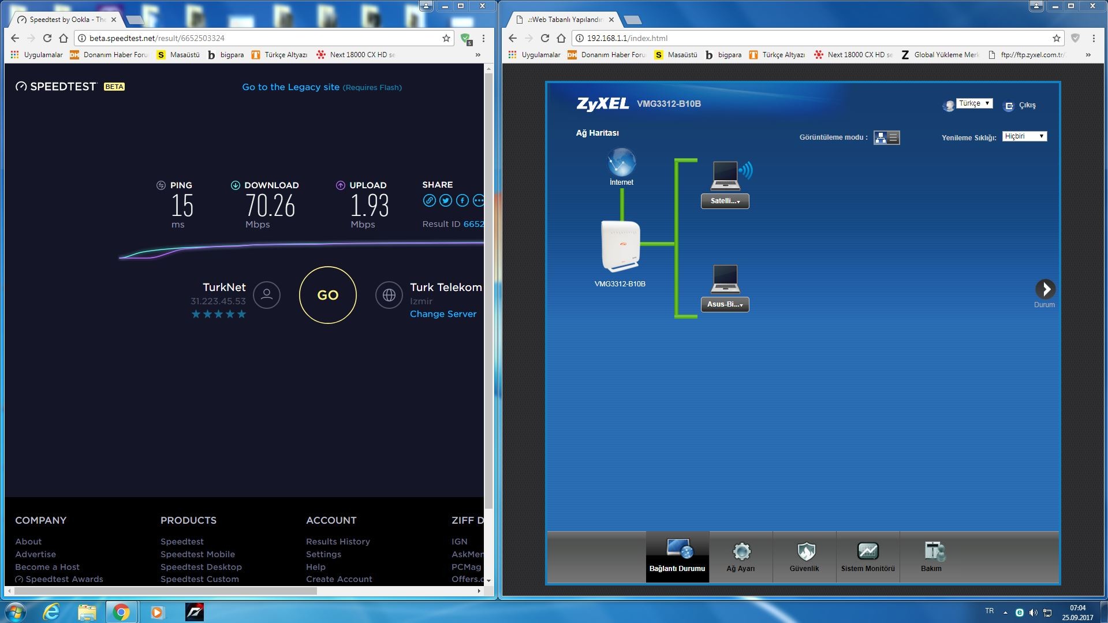Click the Speedtest window address bar
This screenshot has height=623, width=1108.
click(x=263, y=38)
